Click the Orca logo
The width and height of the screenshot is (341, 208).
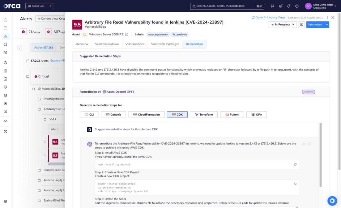click(x=12, y=6)
